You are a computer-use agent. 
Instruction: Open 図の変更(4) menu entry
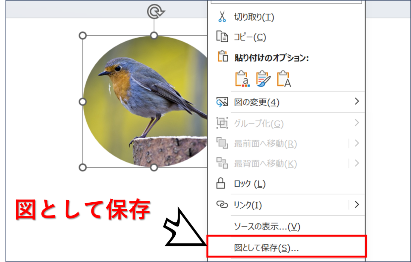pyautogui.click(x=286, y=102)
